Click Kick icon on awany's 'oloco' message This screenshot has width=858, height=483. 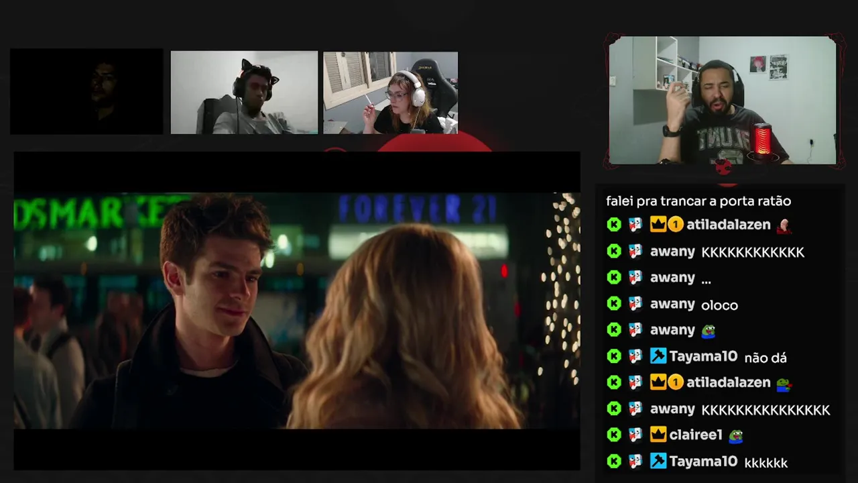tap(614, 304)
